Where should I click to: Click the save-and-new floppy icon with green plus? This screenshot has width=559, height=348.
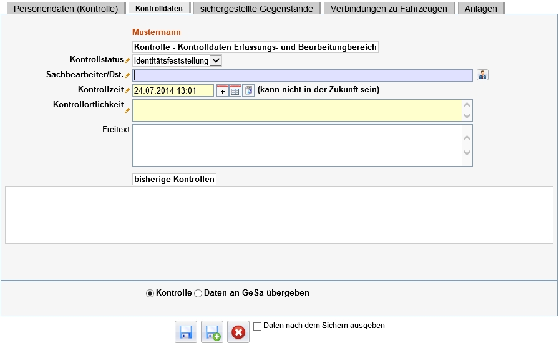212,332
